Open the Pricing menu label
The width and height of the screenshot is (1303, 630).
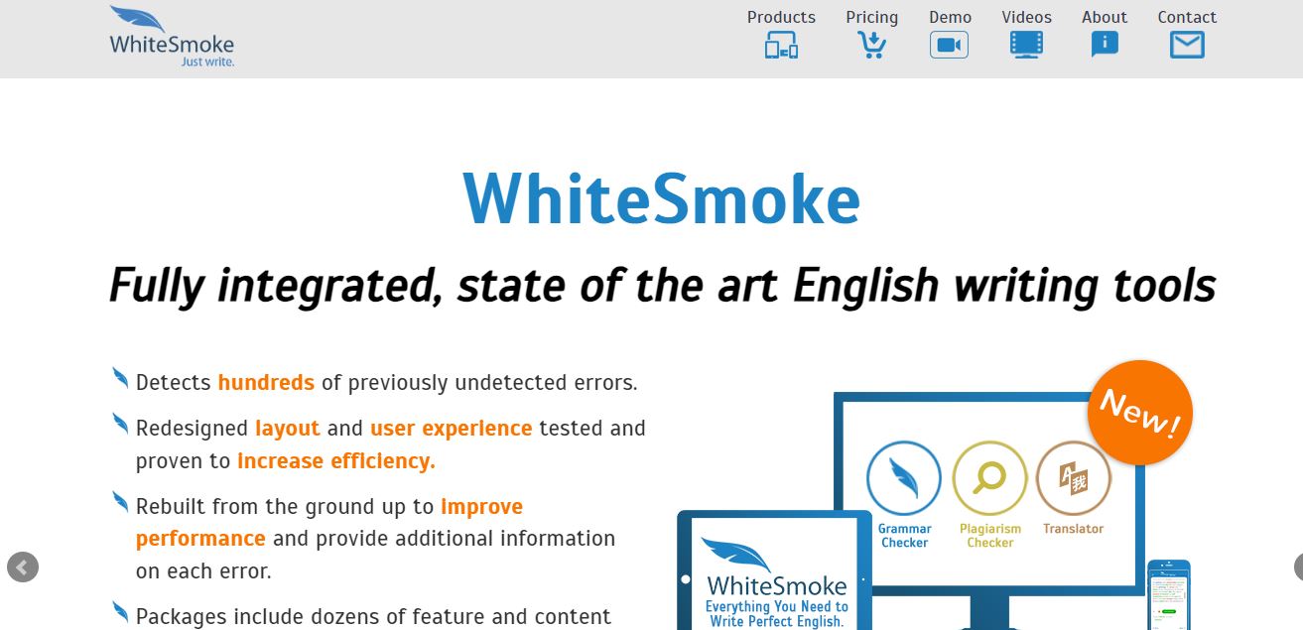coord(871,17)
